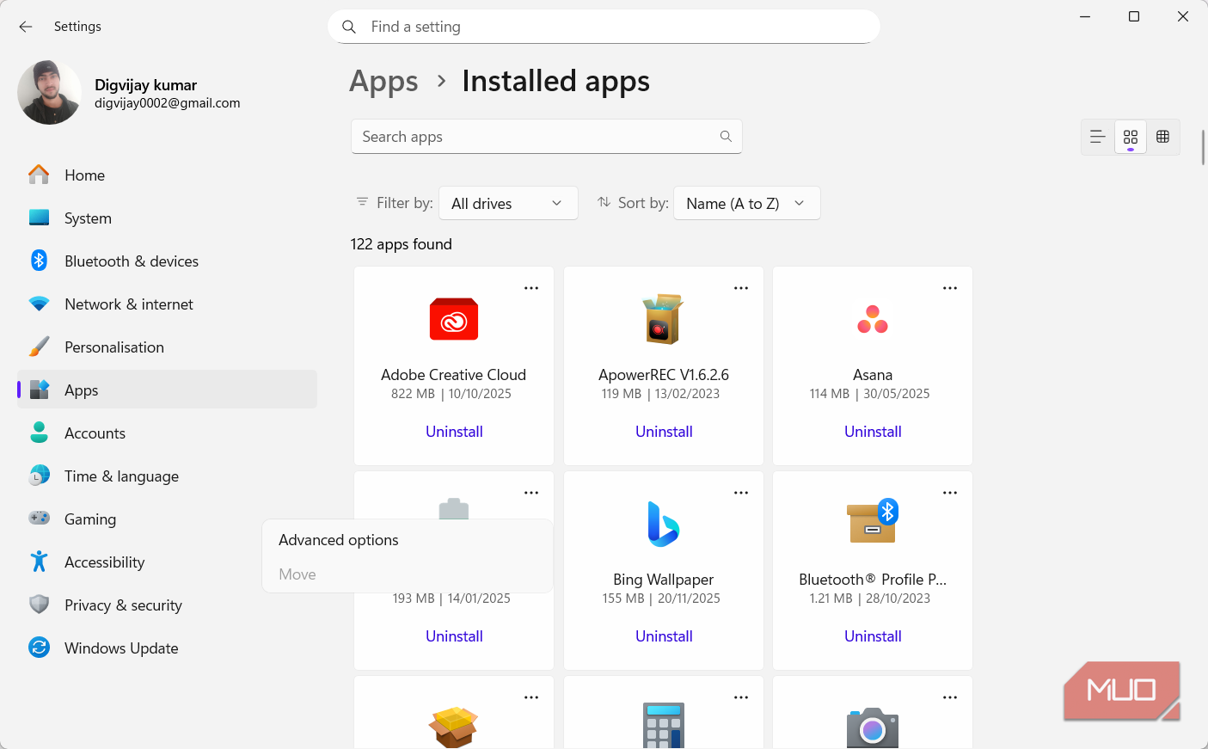Click the vertical scrollbar thumb
Screen dimensions: 1208x749
point(1203,147)
